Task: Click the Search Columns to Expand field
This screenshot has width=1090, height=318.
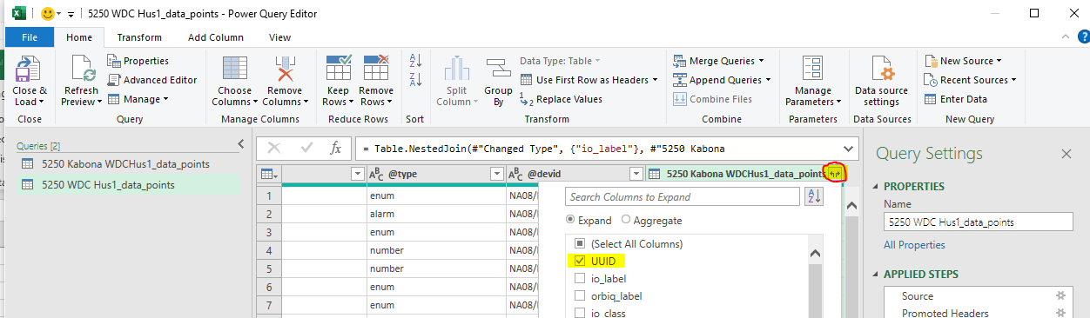Action: 683,197
